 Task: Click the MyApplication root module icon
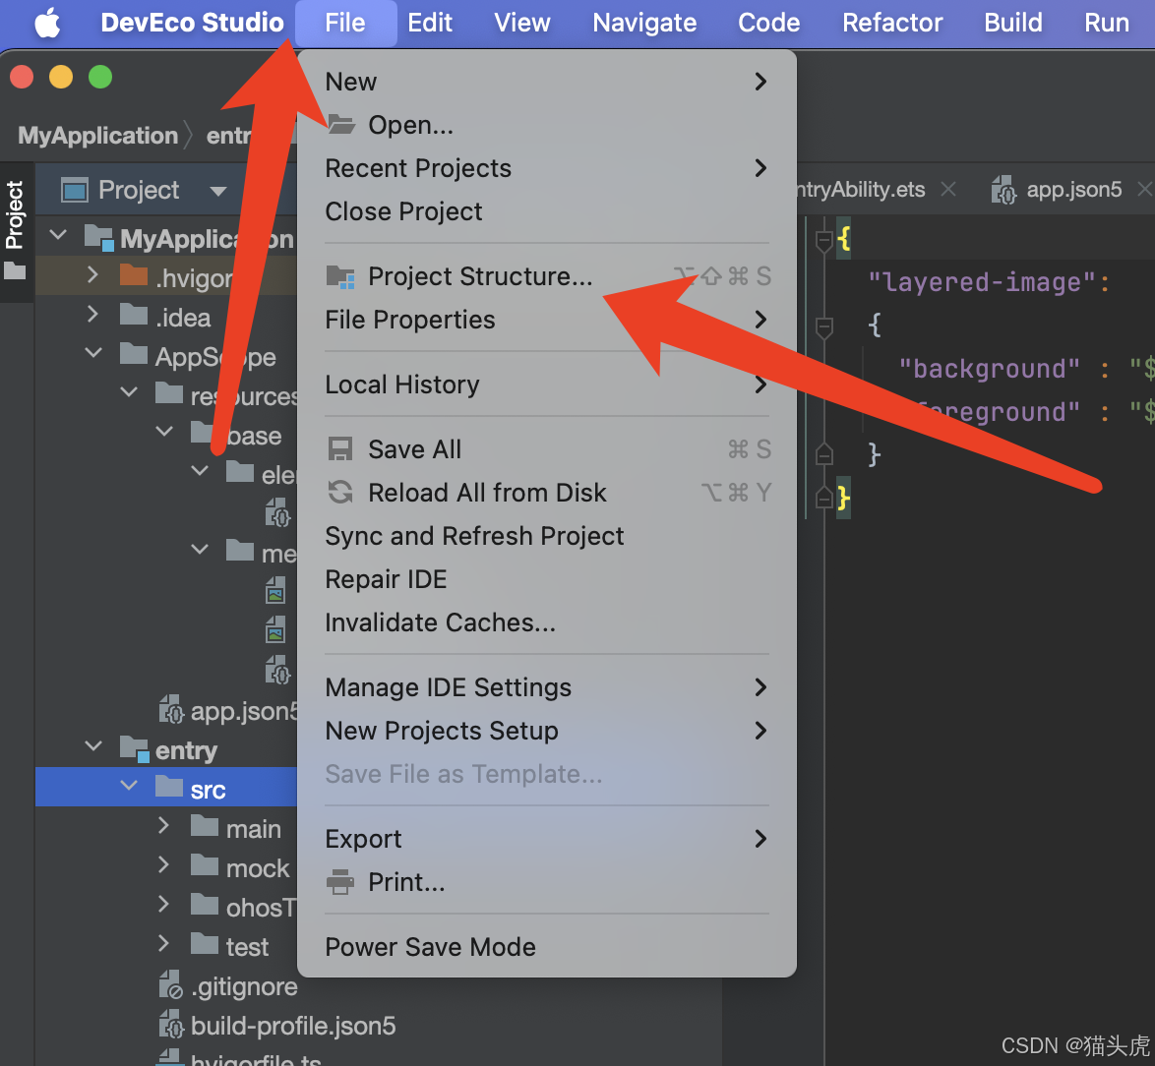(x=98, y=237)
